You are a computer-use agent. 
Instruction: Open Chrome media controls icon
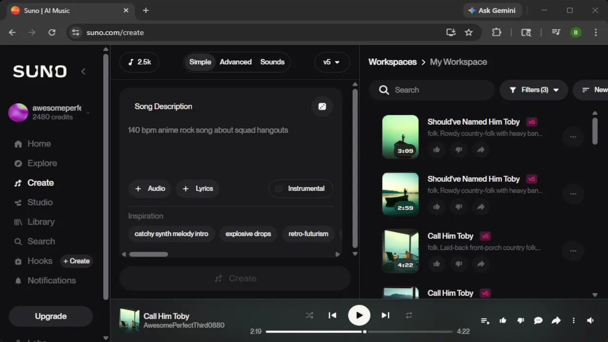tap(556, 32)
